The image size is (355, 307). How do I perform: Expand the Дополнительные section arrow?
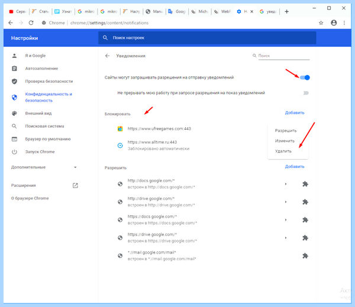[x=75, y=167]
